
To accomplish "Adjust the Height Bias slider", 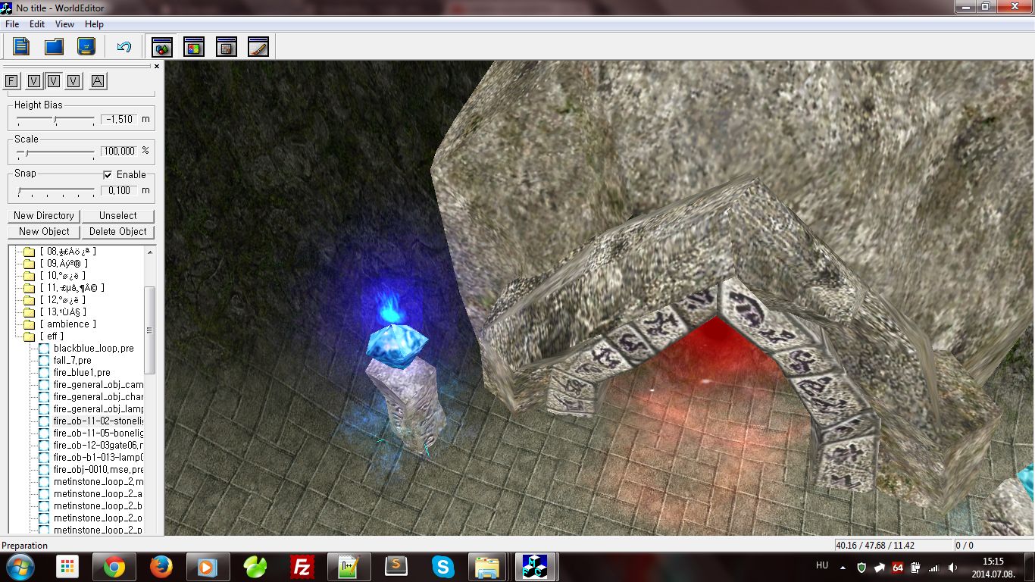I will click(55, 120).
